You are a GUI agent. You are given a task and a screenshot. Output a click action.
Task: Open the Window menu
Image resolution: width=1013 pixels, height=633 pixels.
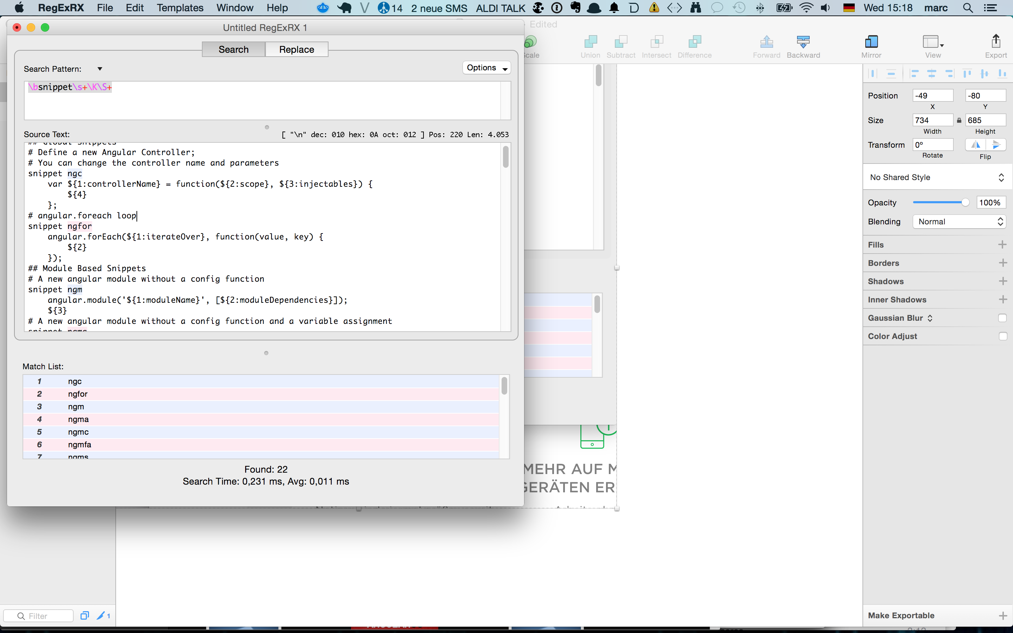pos(234,8)
